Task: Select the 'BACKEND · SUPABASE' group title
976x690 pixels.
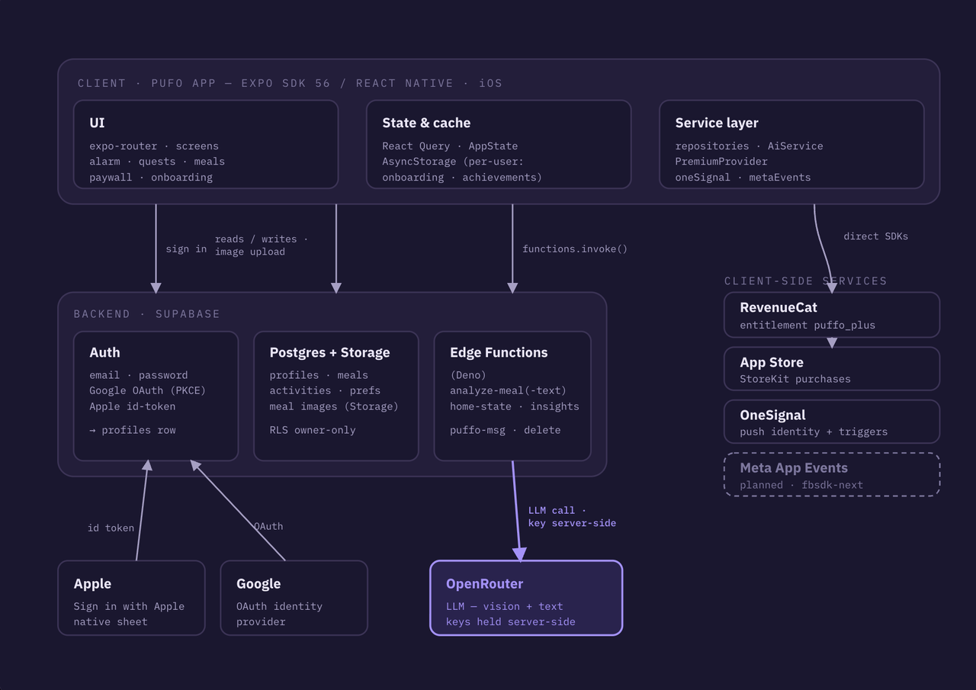Action: 146,314
